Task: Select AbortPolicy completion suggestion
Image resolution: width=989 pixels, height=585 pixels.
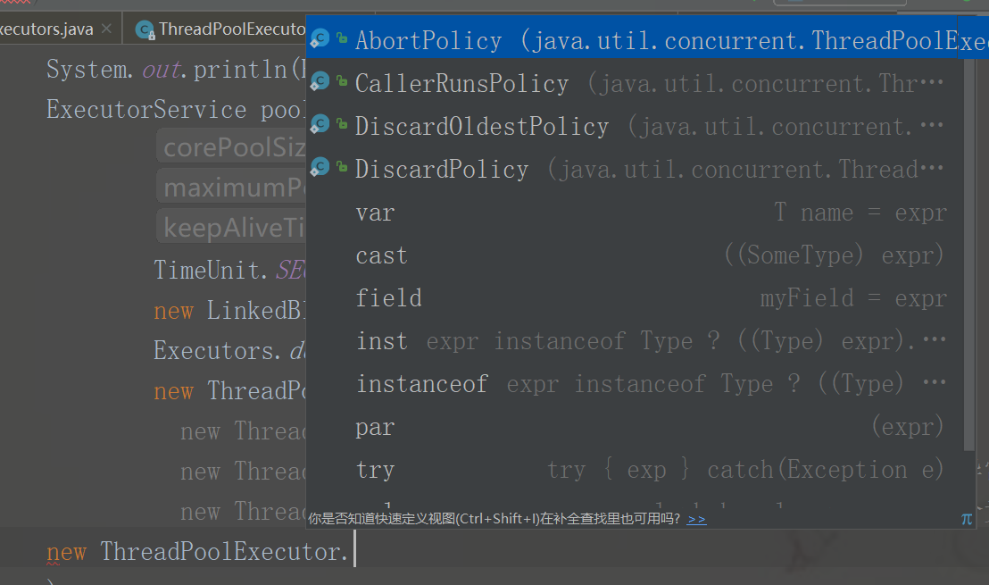Action: 647,40
